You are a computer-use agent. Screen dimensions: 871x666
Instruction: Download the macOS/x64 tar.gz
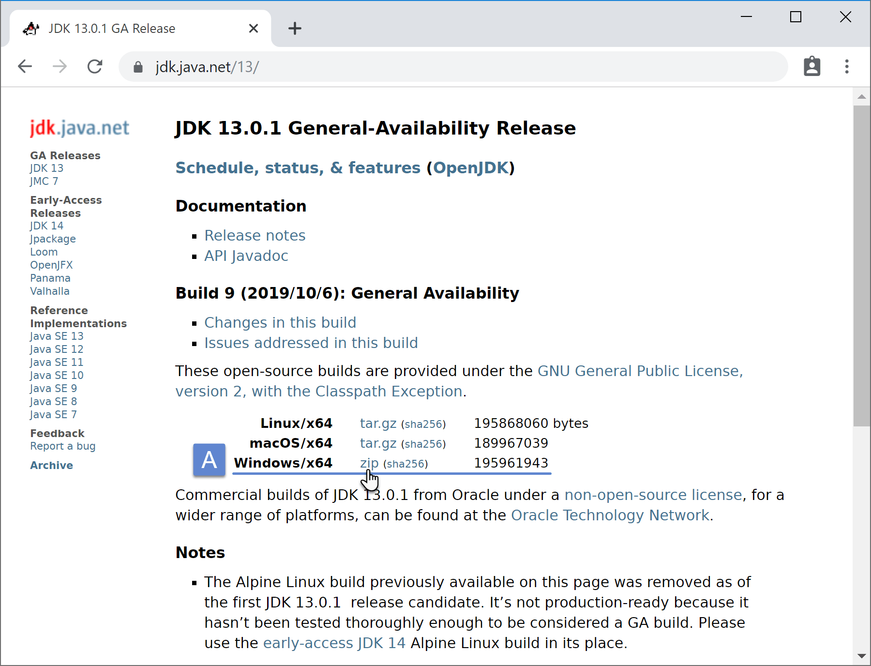click(x=378, y=443)
